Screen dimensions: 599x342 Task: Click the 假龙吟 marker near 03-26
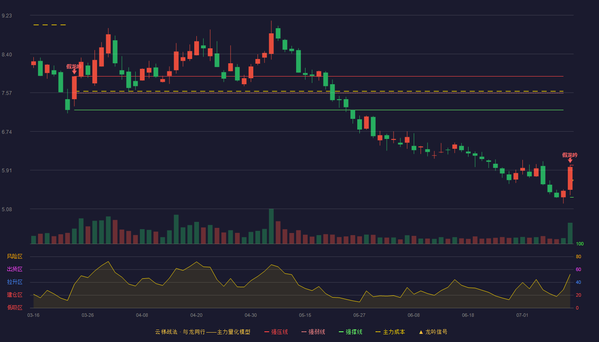coord(74,67)
